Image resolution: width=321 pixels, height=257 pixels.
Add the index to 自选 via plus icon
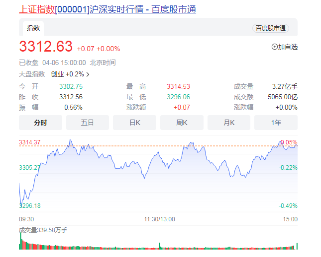coord(274,47)
